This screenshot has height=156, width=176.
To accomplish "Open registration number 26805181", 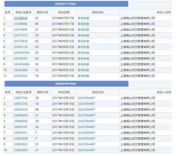I will [21, 127].
